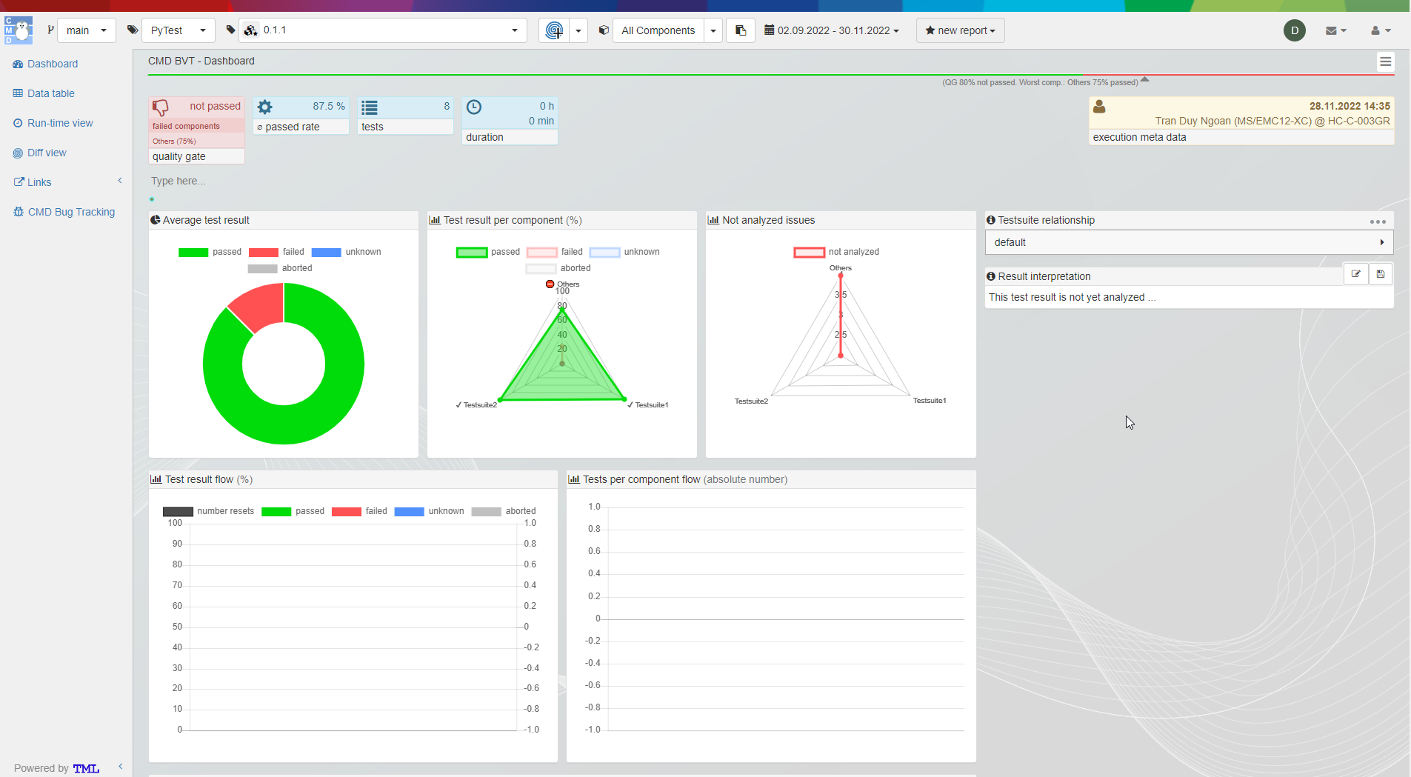
Task: Click the target filter icon in the header
Action: (554, 30)
